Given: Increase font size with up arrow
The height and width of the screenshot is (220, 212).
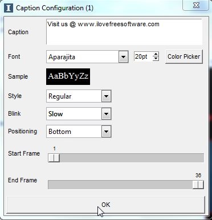Looking at the screenshot, I should point(156,54).
